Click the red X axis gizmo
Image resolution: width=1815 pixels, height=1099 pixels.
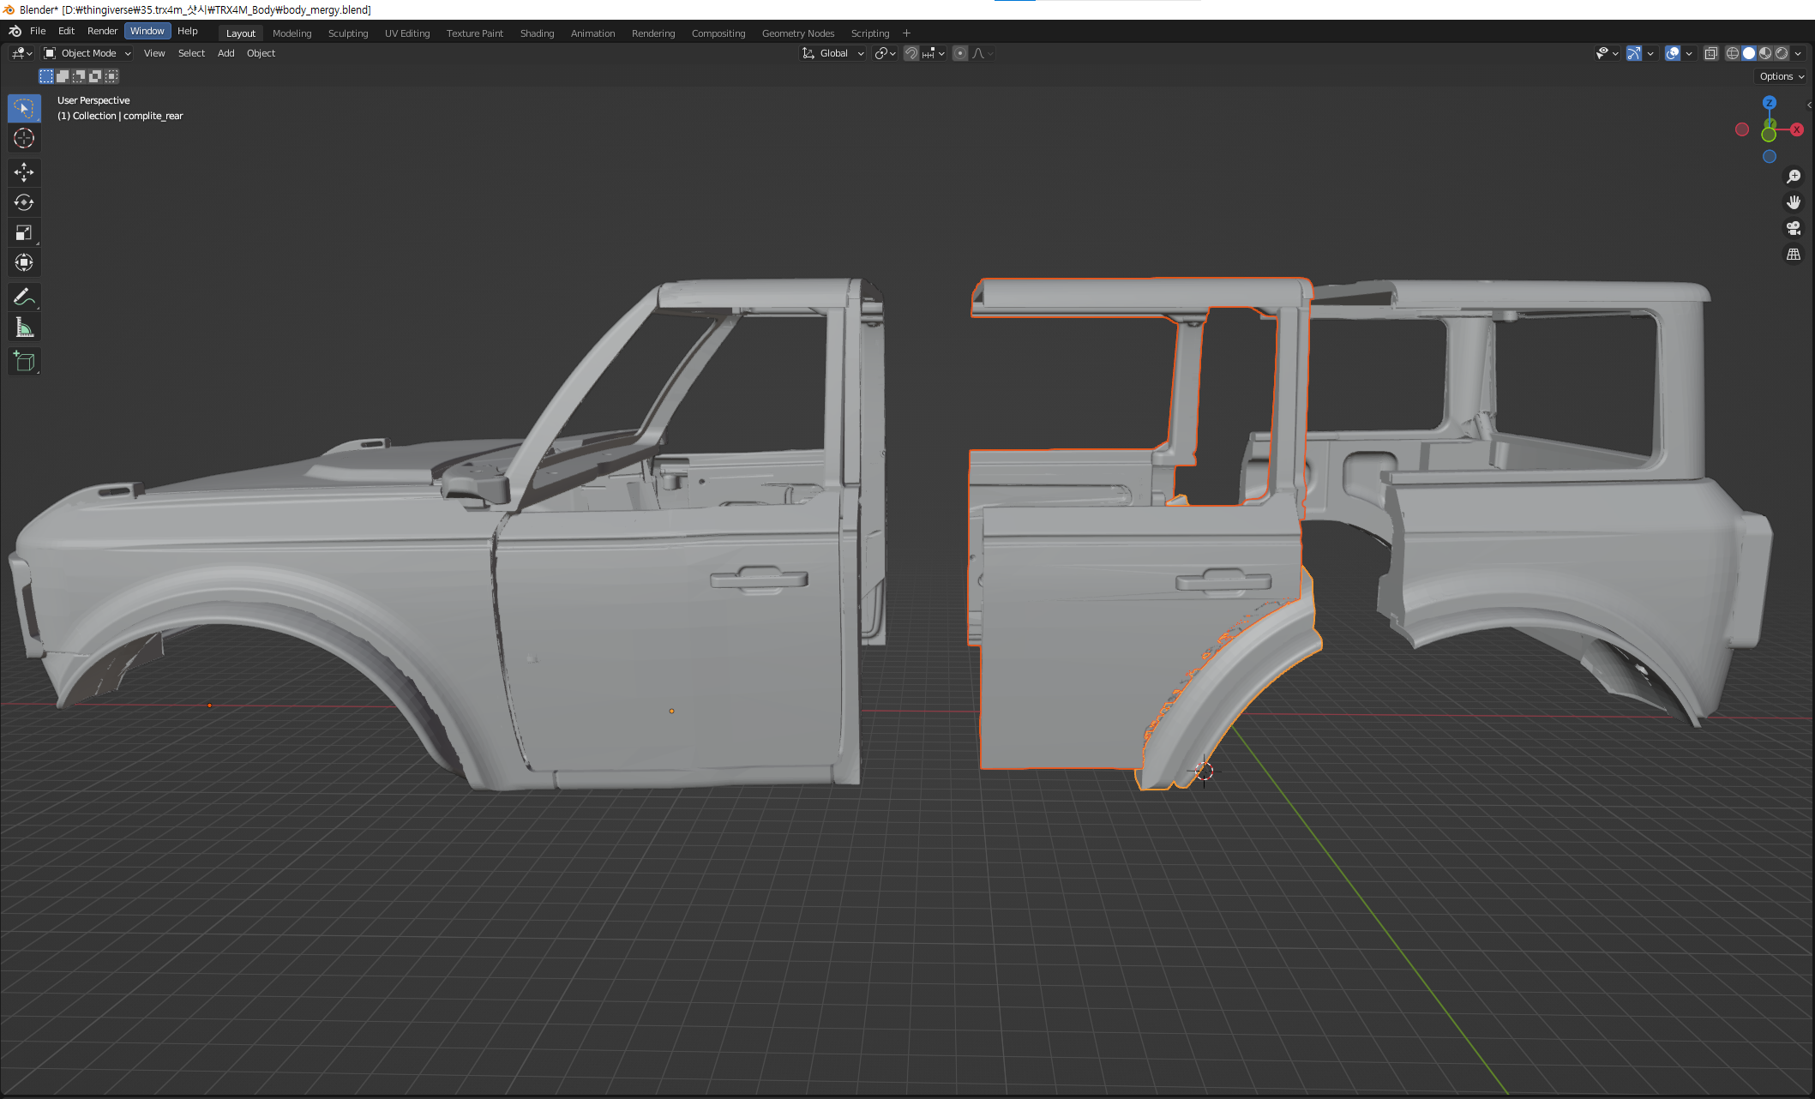click(1796, 129)
